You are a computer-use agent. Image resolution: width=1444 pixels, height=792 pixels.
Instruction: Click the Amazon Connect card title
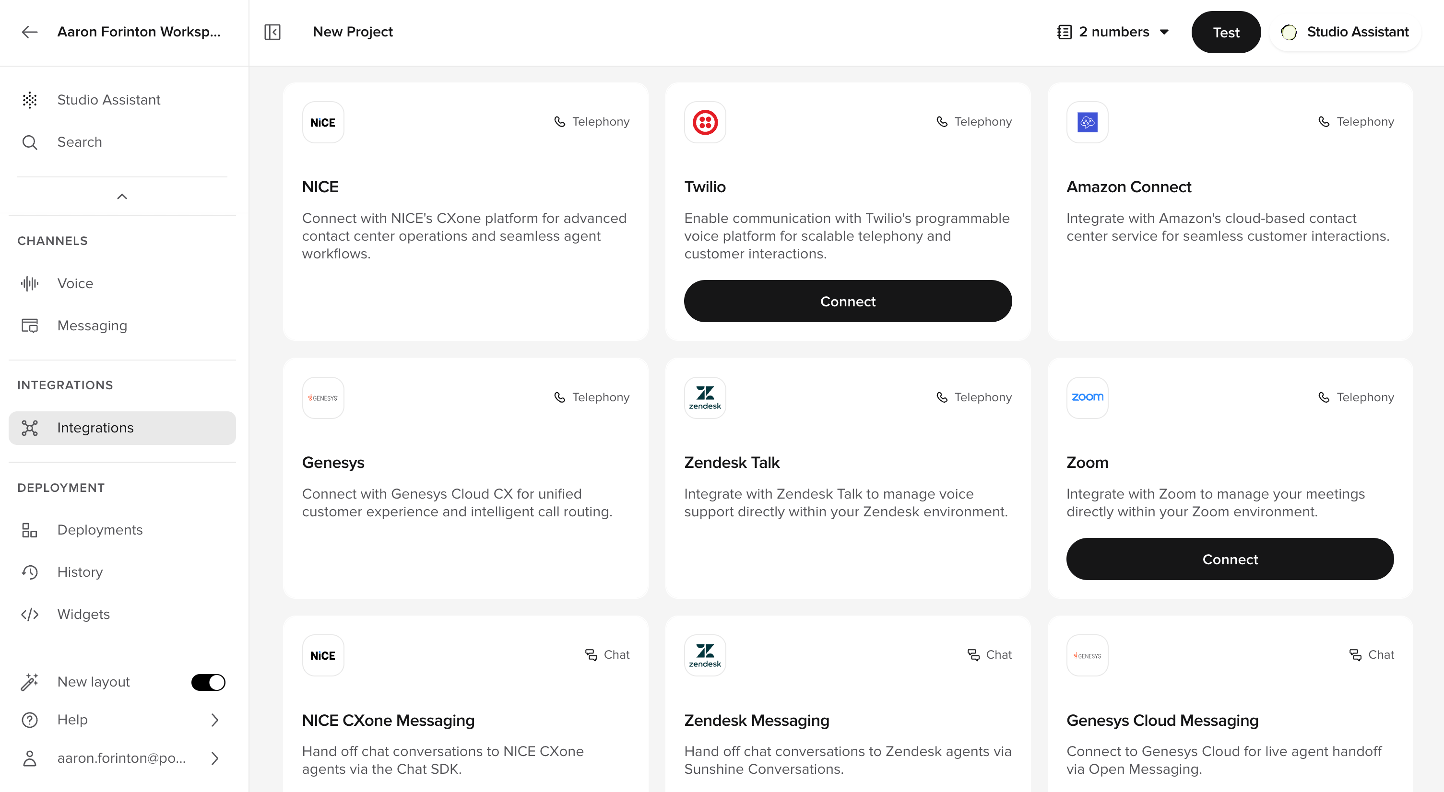tap(1128, 187)
